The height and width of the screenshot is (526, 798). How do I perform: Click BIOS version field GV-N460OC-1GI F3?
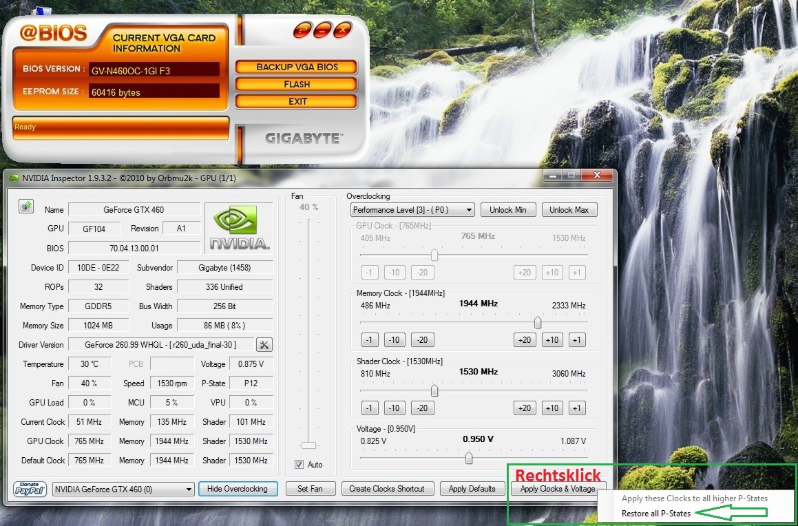(x=154, y=70)
